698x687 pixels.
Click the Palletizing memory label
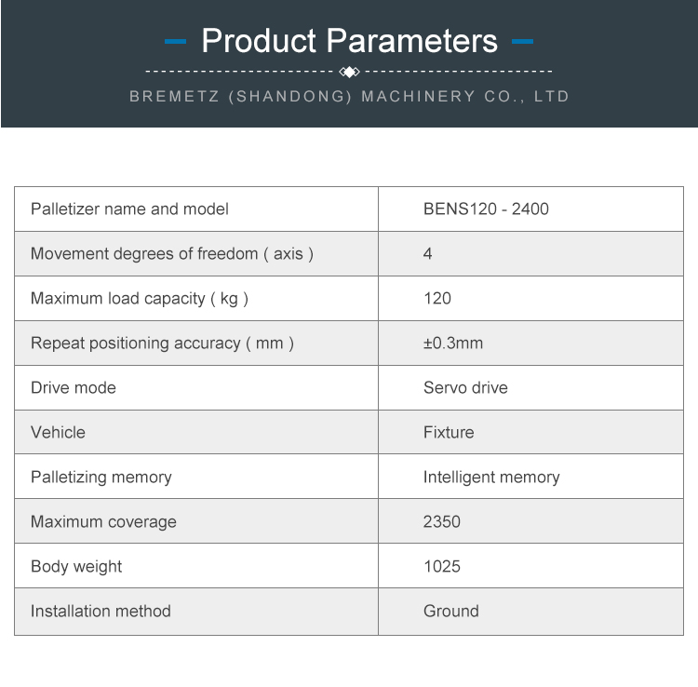(101, 477)
